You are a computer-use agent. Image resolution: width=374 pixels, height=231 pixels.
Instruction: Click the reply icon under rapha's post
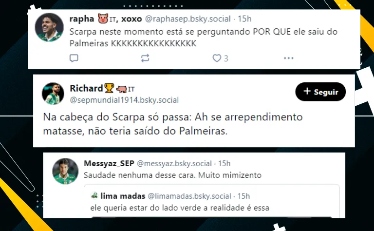(x=74, y=58)
